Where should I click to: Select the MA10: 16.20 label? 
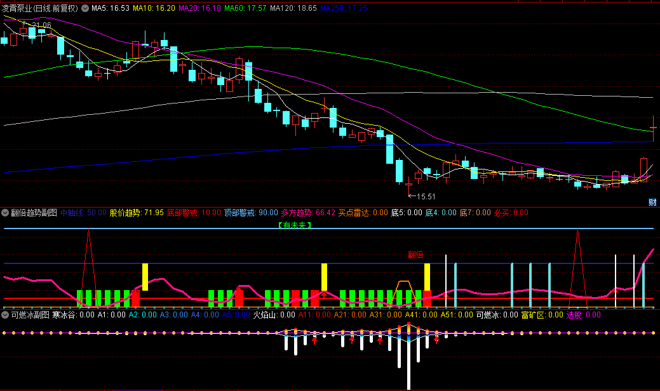(154, 8)
